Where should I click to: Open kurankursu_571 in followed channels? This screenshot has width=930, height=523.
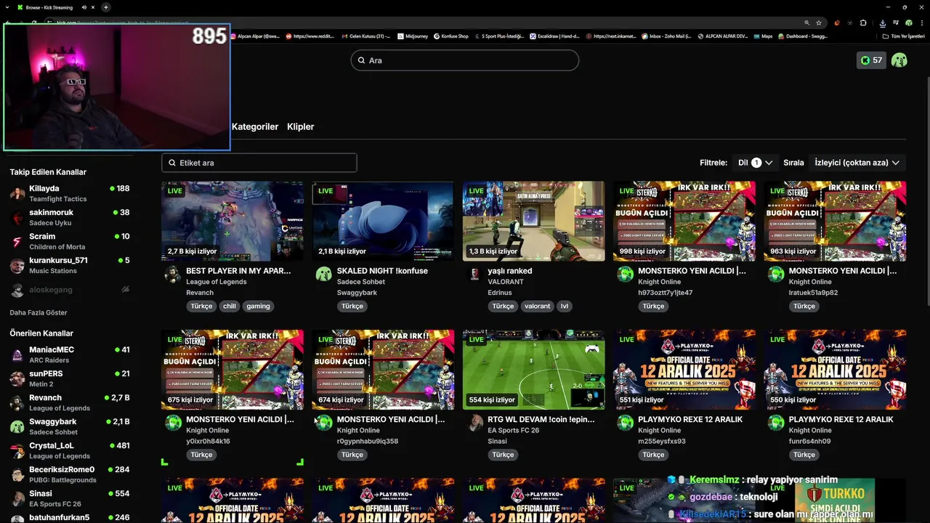coord(70,265)
